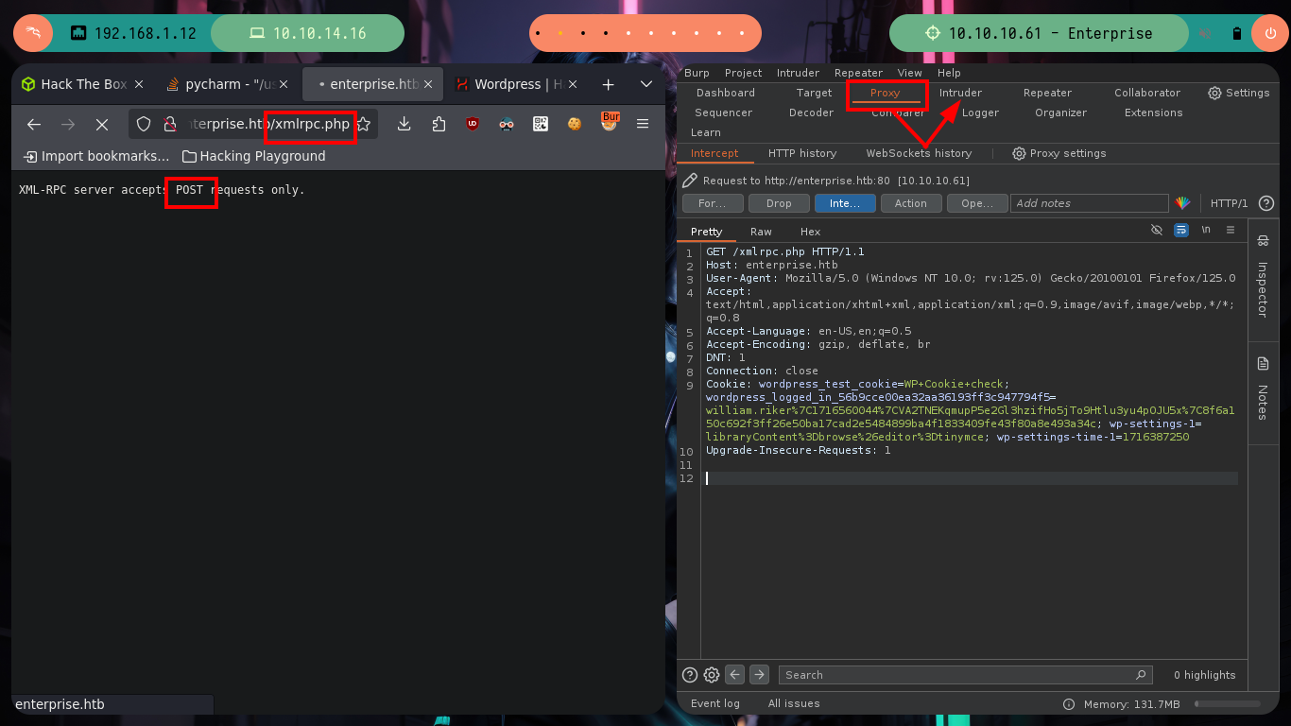This screenshot has width=1291, height=726.
Task: Close the pycharm tab
Action: pos(284,84)
